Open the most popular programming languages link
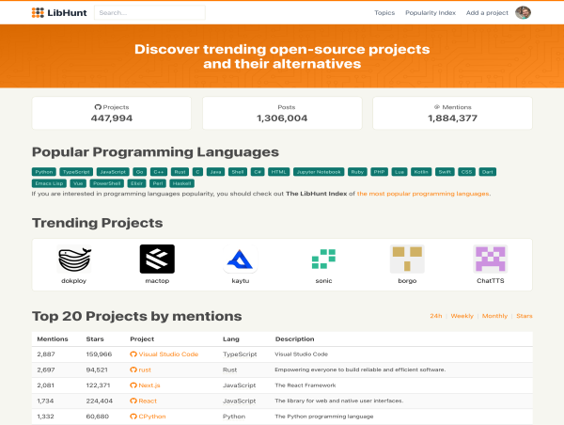The width and height of the screenshot is (564, 425). (423, 194)
